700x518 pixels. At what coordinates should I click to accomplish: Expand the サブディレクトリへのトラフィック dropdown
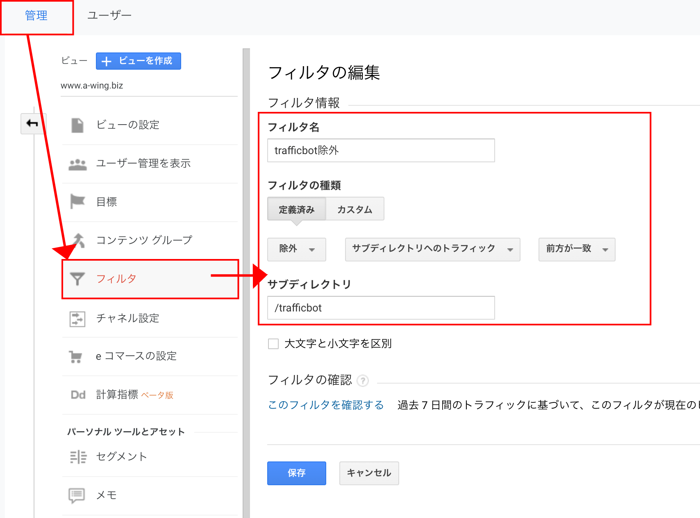click(x=432, y=249)
